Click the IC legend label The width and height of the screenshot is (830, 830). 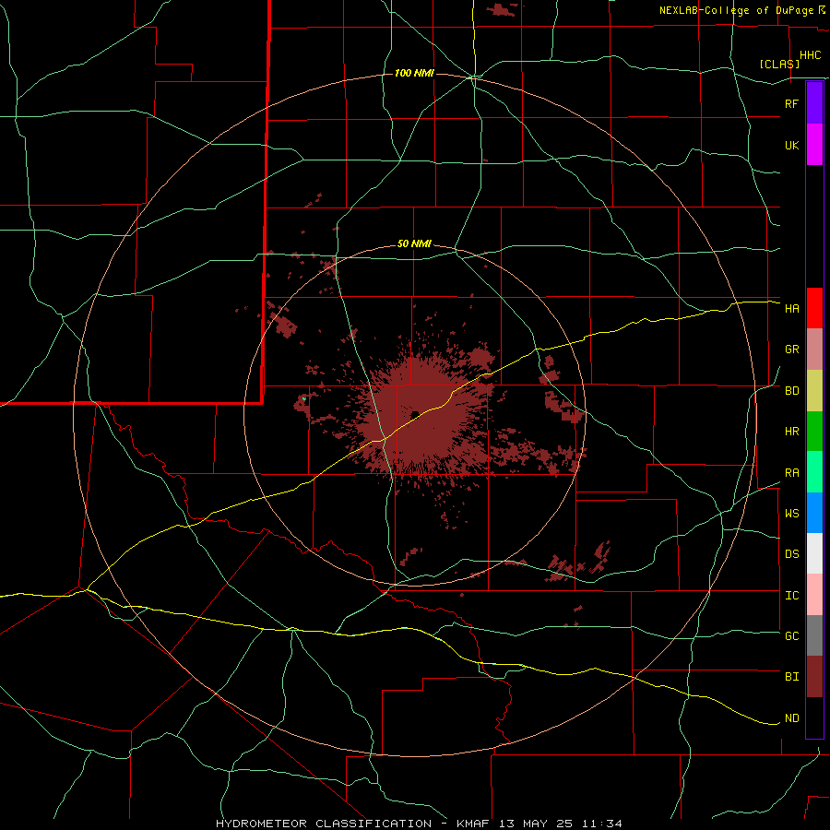[791, 596]
